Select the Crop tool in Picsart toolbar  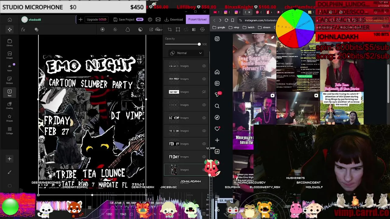click(170, 30)
